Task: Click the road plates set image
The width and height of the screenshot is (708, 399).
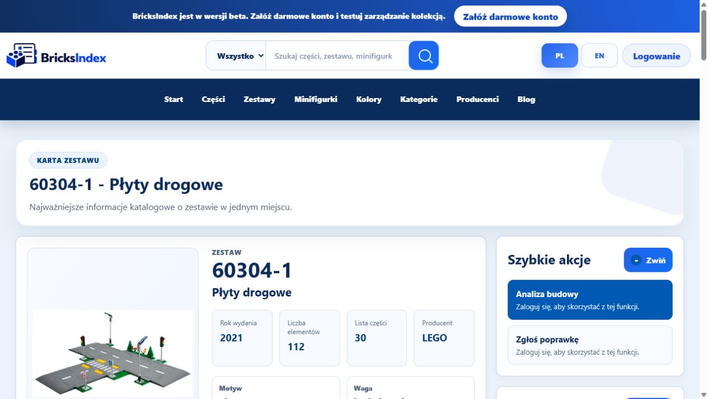Action: point(112,353)
